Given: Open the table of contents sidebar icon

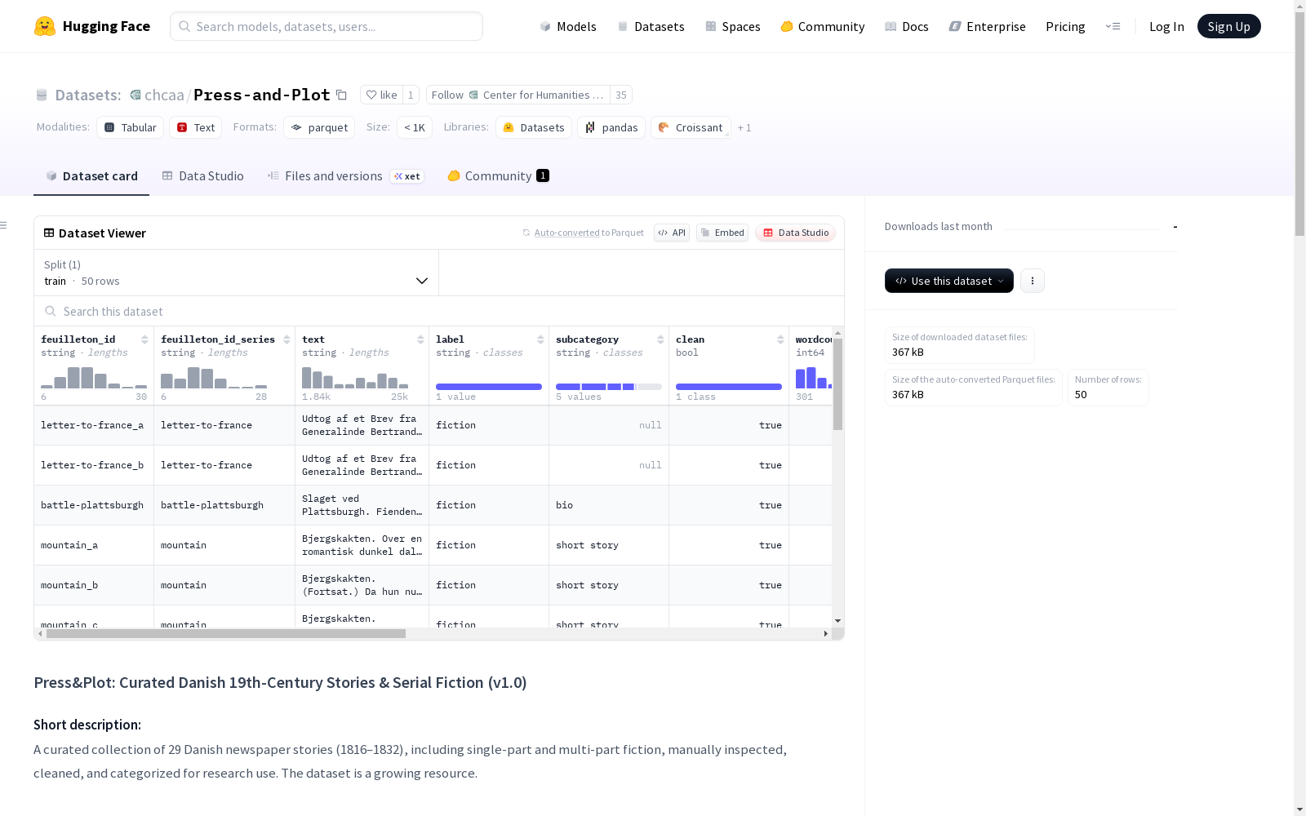Looking at the screenshot, I should (4, 225).
